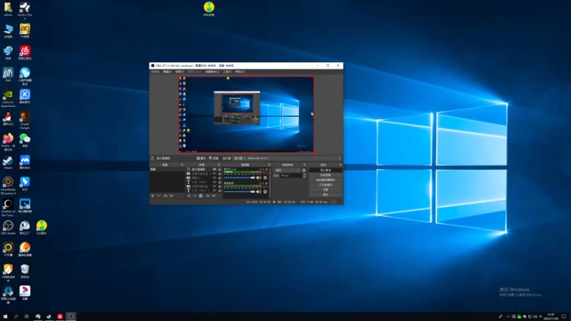Toggle eye of third source row
571x321 pixels.
pyautogui.click(x=215, y=178)
